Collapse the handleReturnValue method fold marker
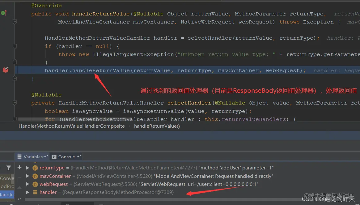 click(15, 22)
